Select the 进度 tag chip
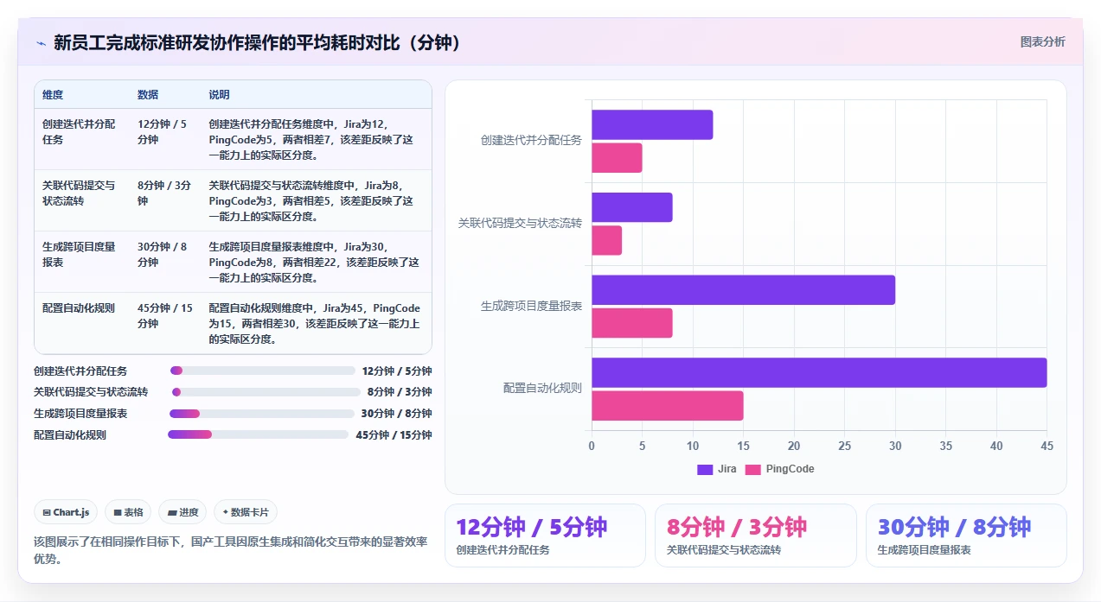Image resolution: width=1101 pixels, height=602 pixels. pos(182,512)
